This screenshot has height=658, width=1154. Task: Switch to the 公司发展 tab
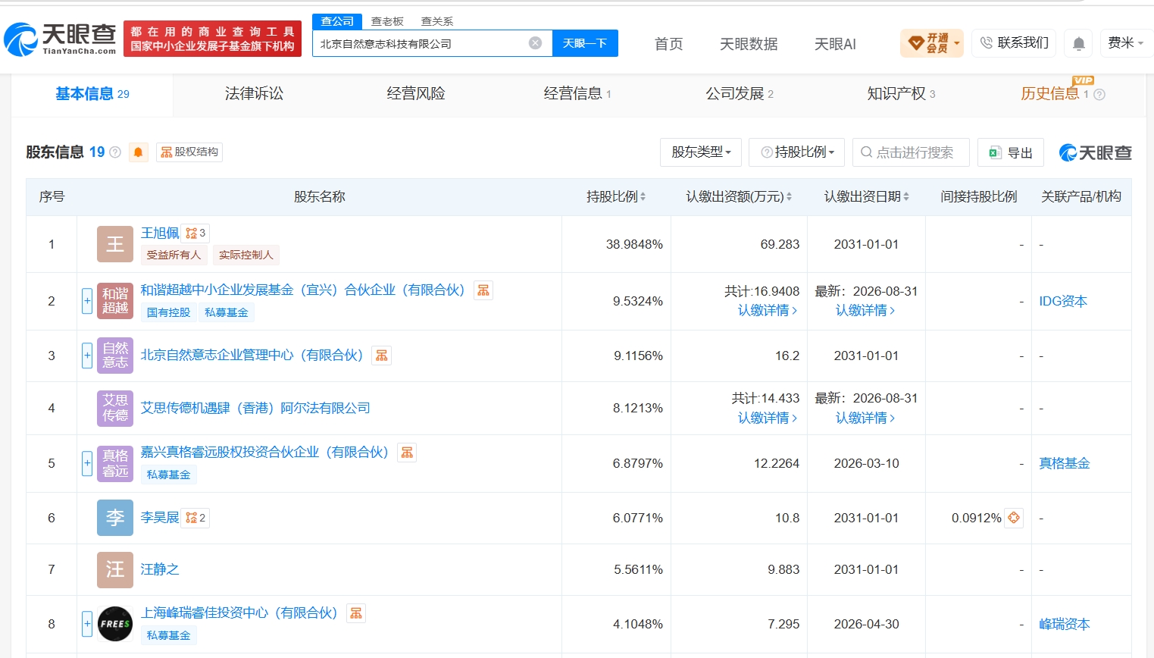point(740,94)
